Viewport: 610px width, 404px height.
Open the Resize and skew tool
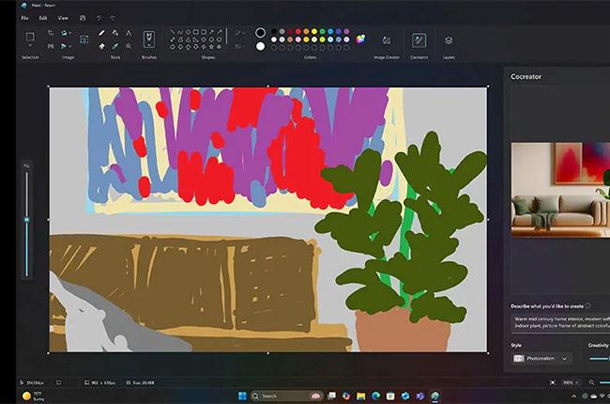[x=51, y=46]
